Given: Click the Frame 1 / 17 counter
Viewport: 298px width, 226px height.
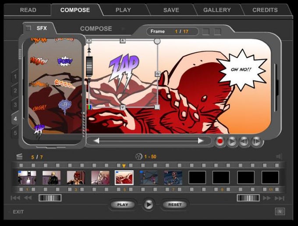Looking at the screenshot, I should click(x=173, y=32).
